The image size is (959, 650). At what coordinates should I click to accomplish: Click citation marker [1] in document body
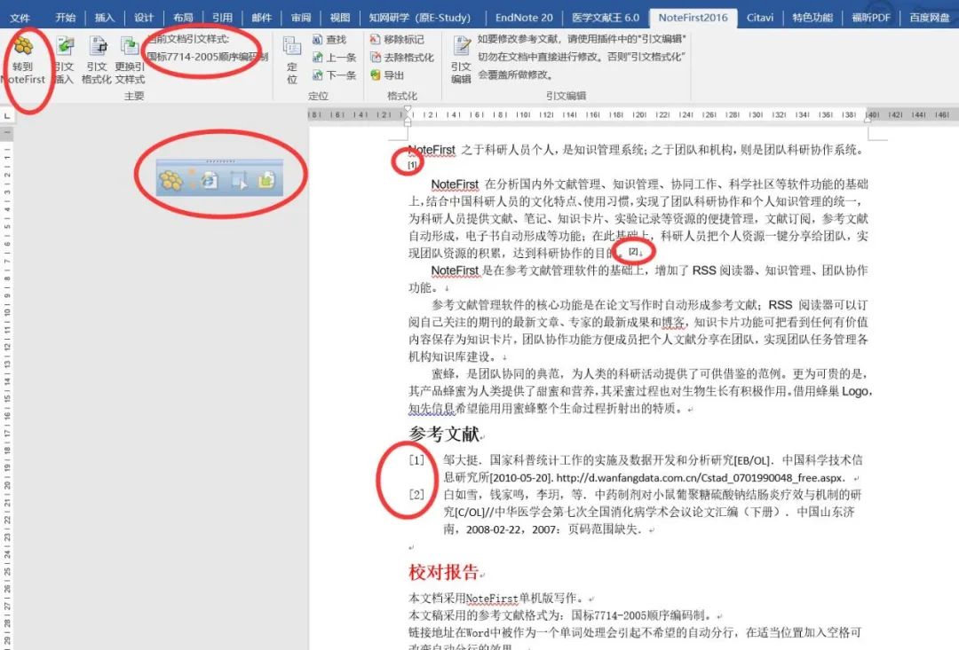(x=412, y=164)
